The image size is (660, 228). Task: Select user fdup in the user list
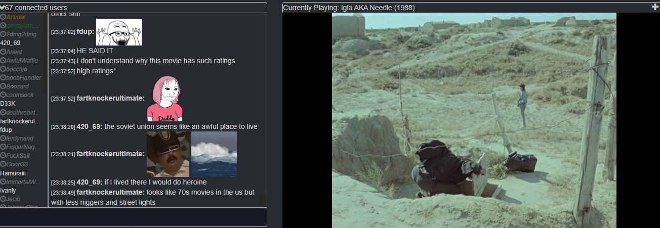coord(6,130)
